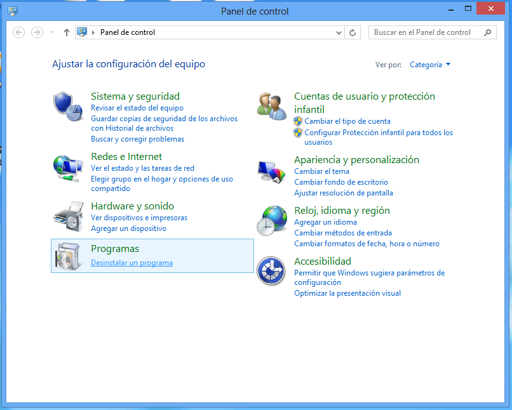Open the Redes e Internet category

[x=126, y=157]
